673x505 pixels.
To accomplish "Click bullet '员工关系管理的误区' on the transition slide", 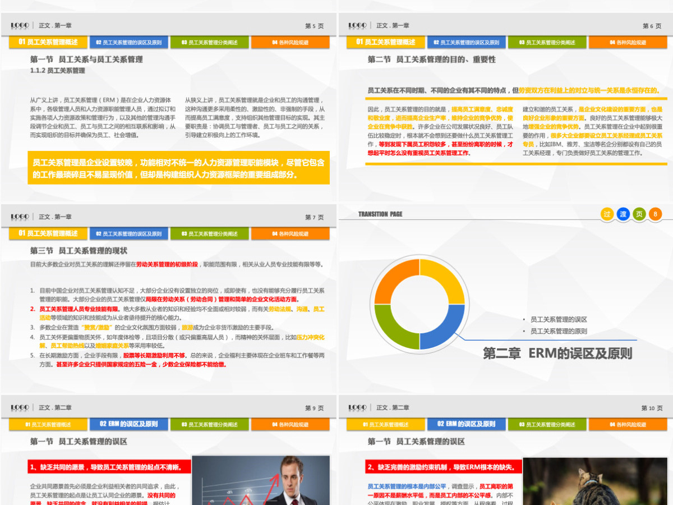I will (559, 319).
